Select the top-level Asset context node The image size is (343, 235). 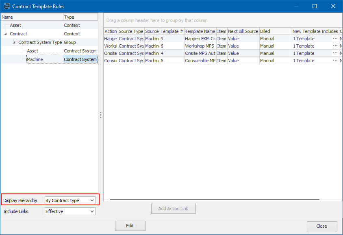[x=15, y=25]
